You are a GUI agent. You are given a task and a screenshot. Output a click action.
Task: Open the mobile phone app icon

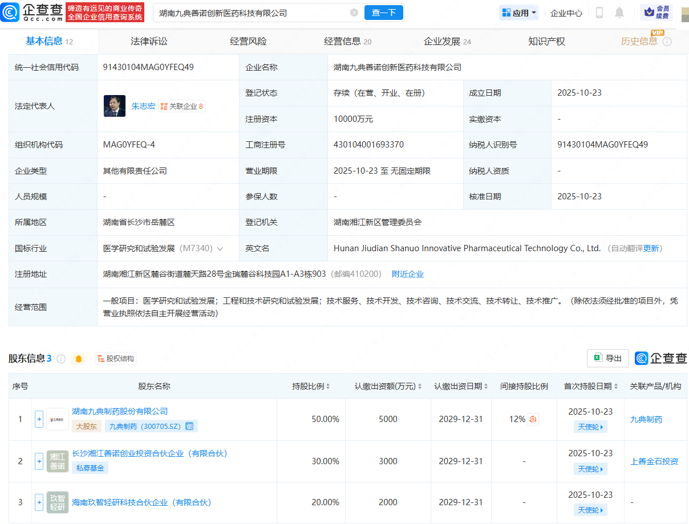click(599, 13)
